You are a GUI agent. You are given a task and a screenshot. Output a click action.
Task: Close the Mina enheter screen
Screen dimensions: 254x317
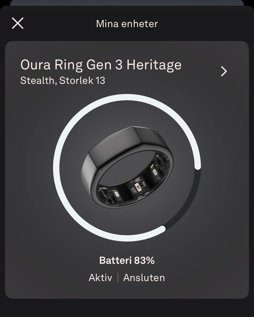click(18, 23)
